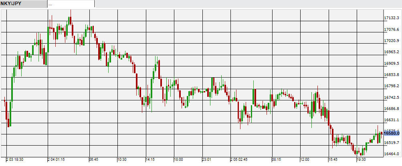This screenshot has width=402, height=166.
Task: Click the 19:30 time axis marker
Action: click(x=362, y=160)
